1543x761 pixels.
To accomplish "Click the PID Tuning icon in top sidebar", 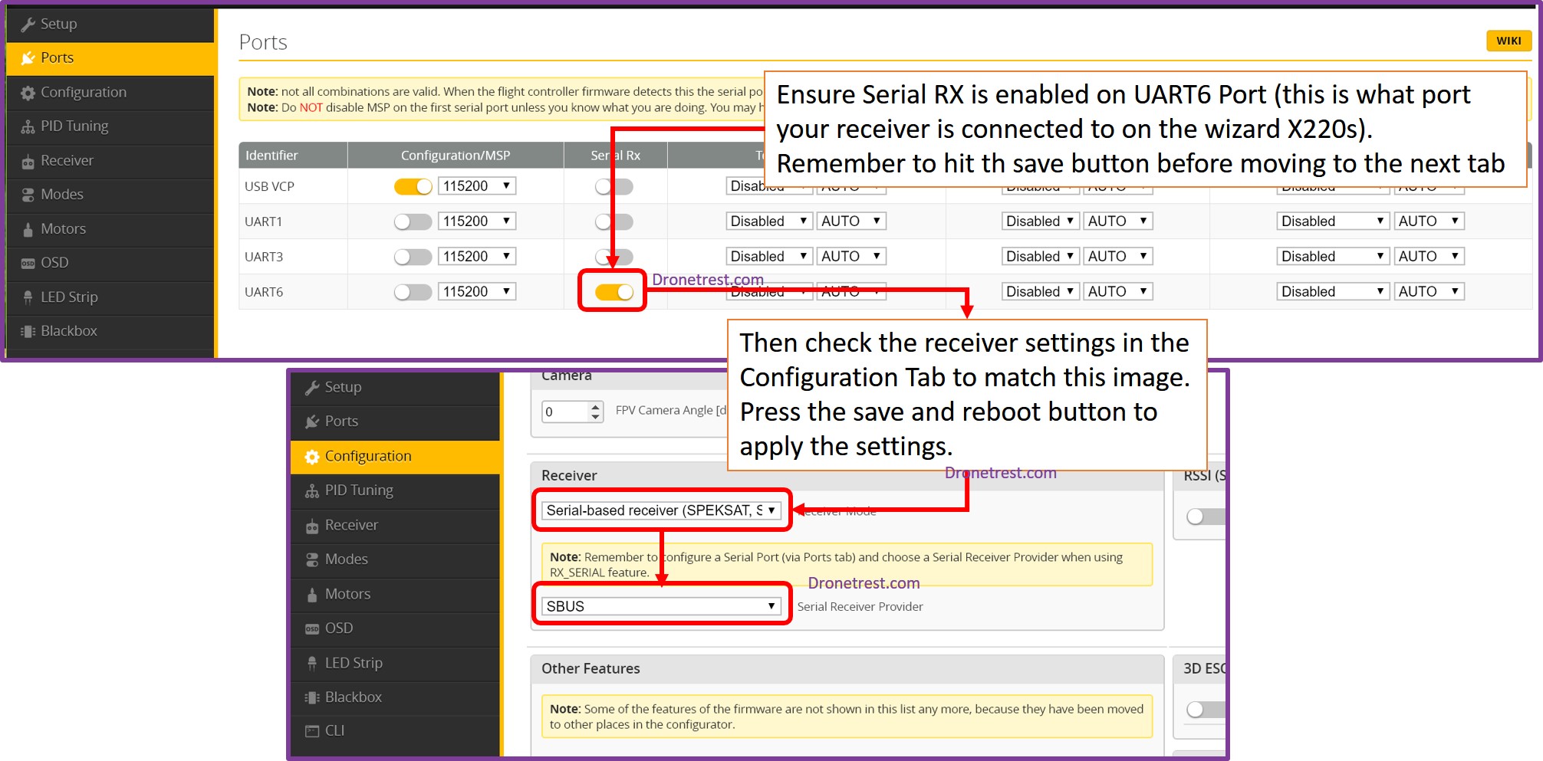I will 28,127.
